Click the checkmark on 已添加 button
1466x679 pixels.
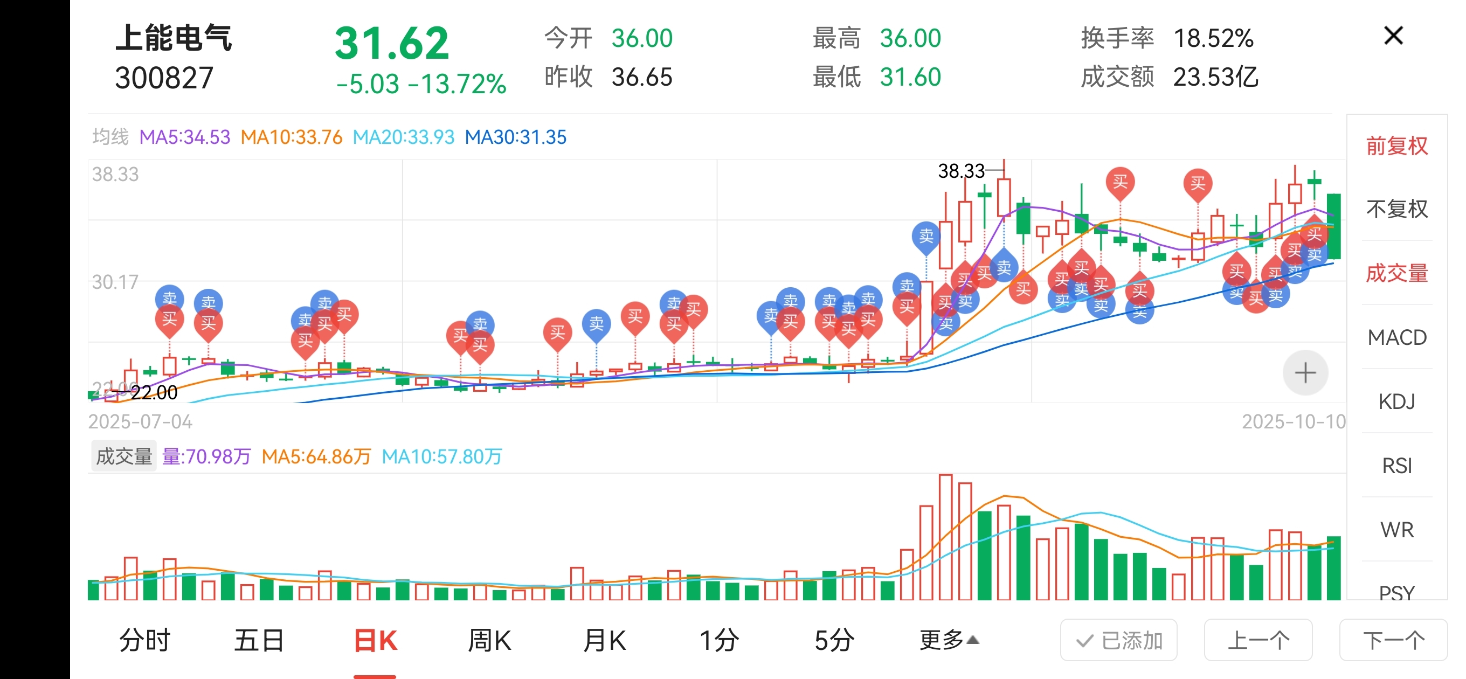(x=1084, y=641)
